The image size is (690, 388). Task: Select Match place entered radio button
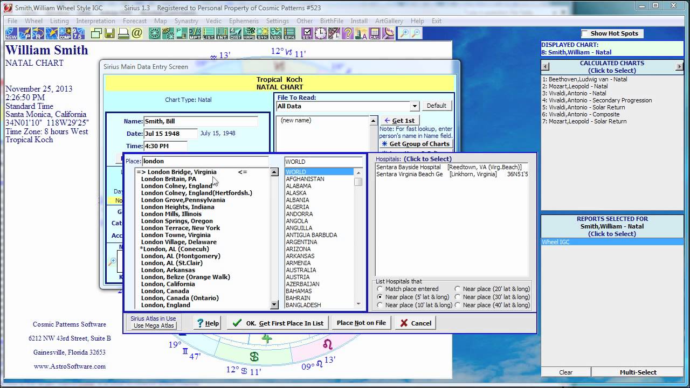380,289
